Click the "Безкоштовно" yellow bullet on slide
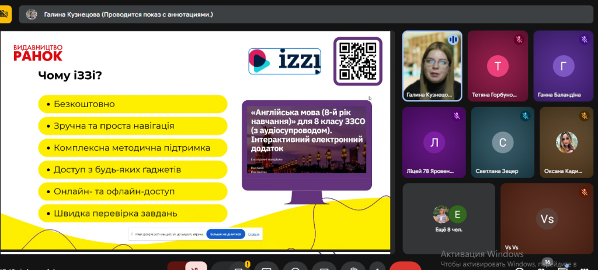 (x=132, y=104)
